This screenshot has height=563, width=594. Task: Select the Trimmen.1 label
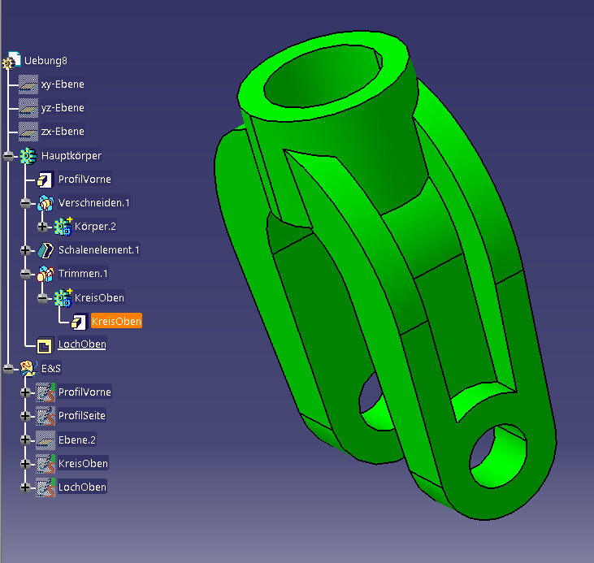83,274
